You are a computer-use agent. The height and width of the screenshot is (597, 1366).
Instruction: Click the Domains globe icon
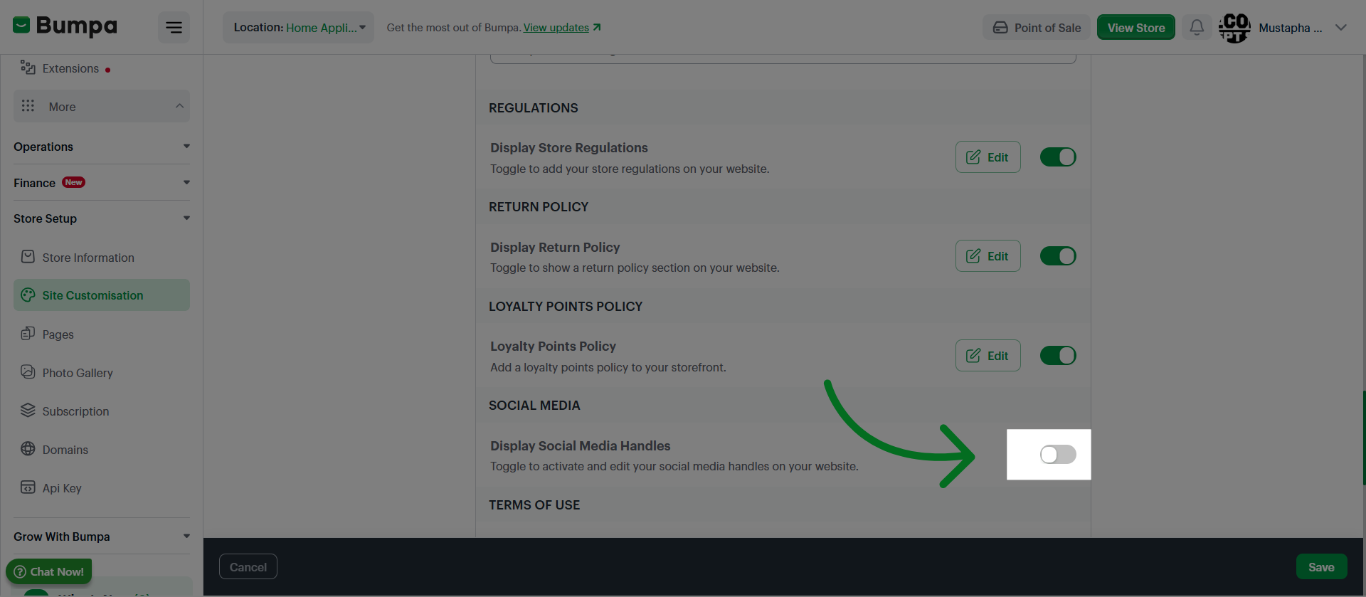[x=28, y=449]
